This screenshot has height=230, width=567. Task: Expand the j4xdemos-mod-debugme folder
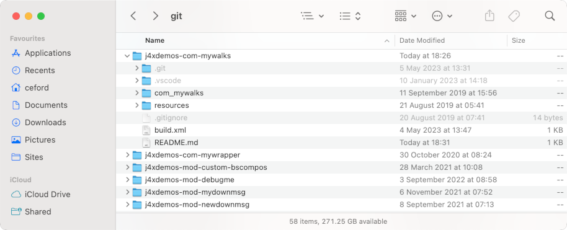tap(127, 180)
